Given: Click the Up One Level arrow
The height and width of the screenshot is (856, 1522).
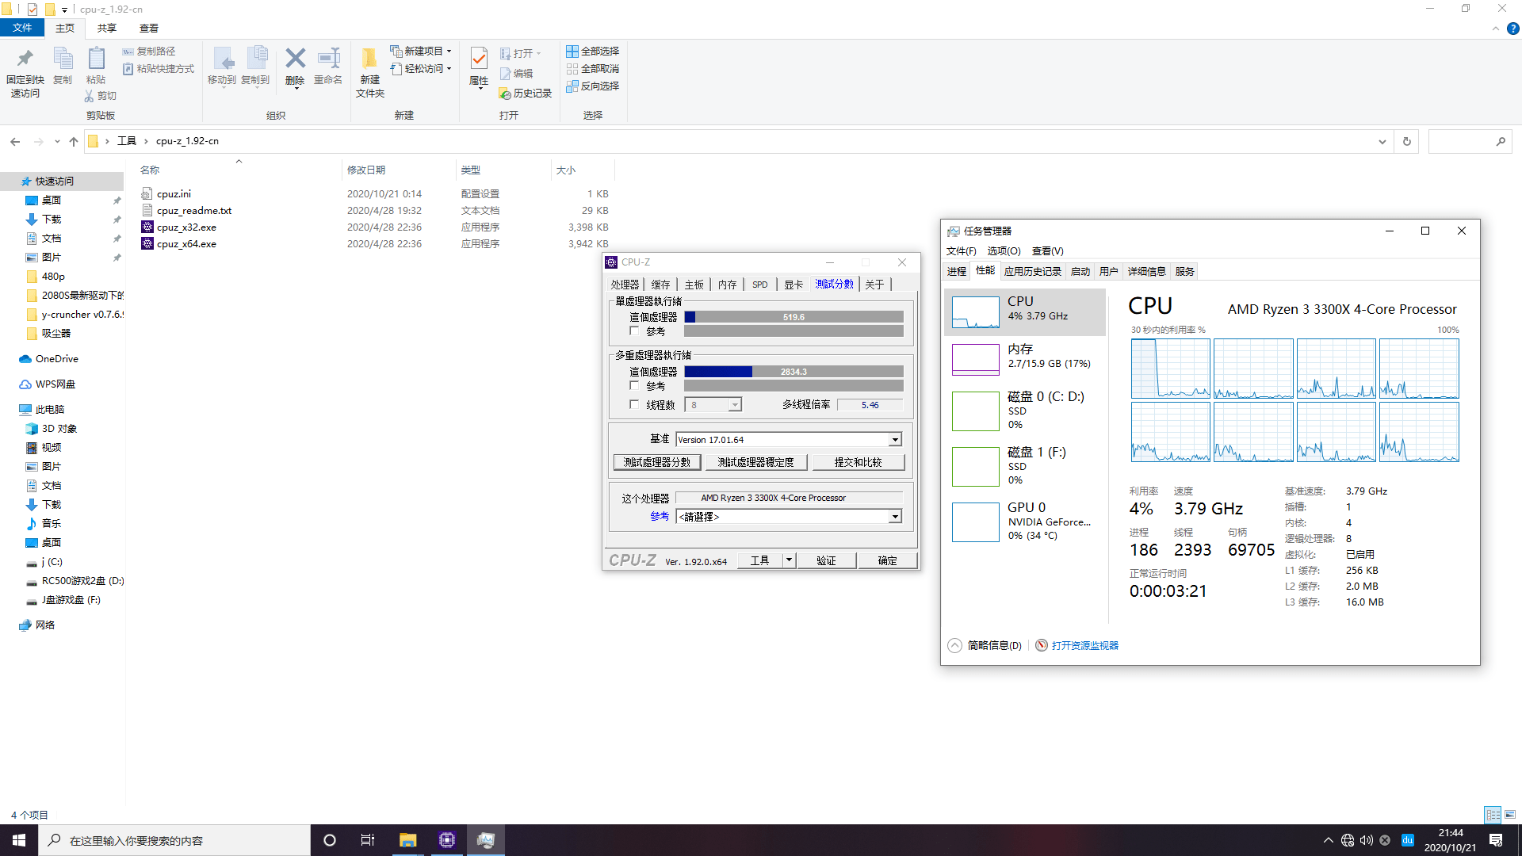Looking at the screenshot, I should (x=74, y=142).
